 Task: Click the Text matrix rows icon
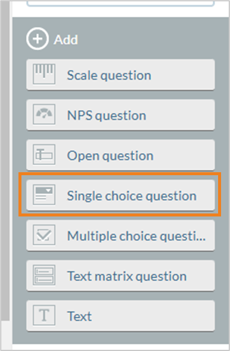pyautogui.click(x=44, y=275)
